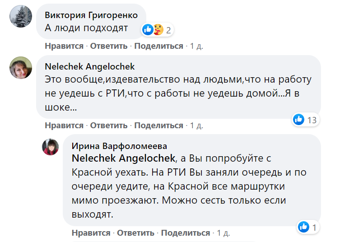Reply to Виктория Григоренко's comment

pos(109,46)
